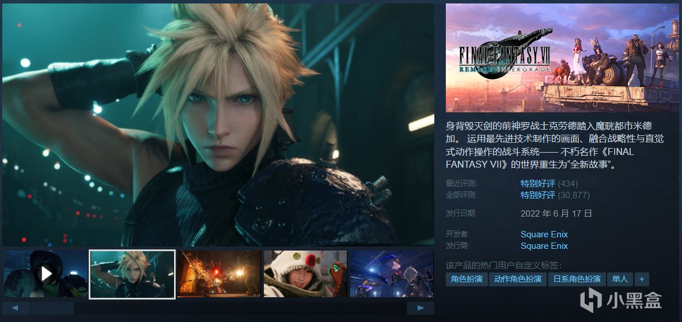The height and width of the screenshot is (322, 682).
Task: Open publisher Square Enix link
Action: tap(544, 246)
